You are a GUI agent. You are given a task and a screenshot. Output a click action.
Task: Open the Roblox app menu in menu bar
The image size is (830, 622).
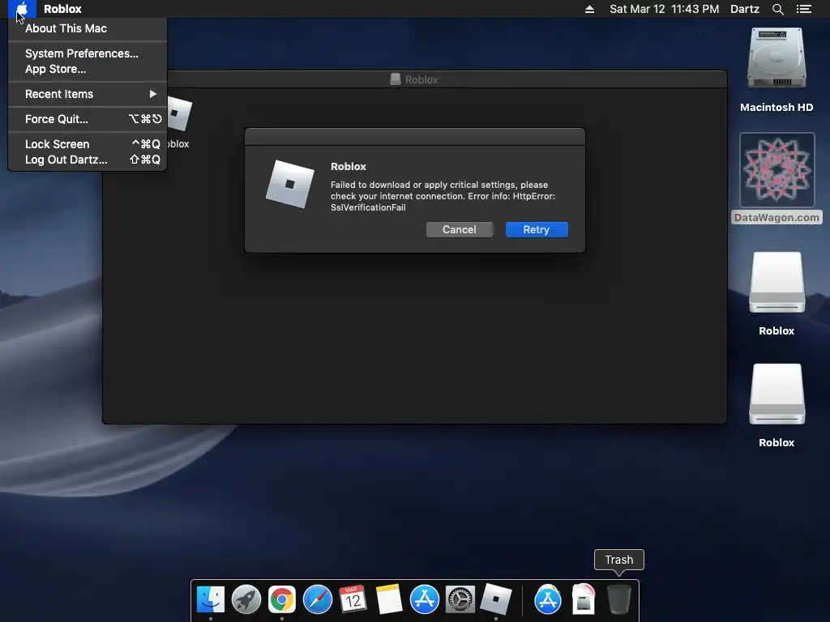tap(62, 9)
